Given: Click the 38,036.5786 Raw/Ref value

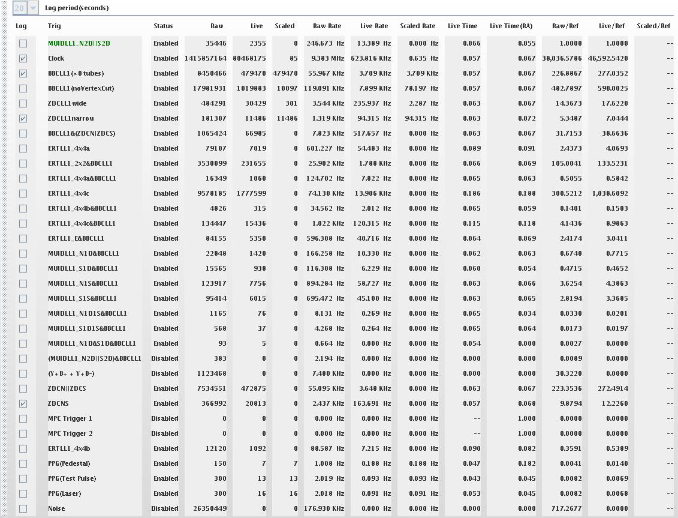Looking at the screenshot, I should click(x=562, y=58).
